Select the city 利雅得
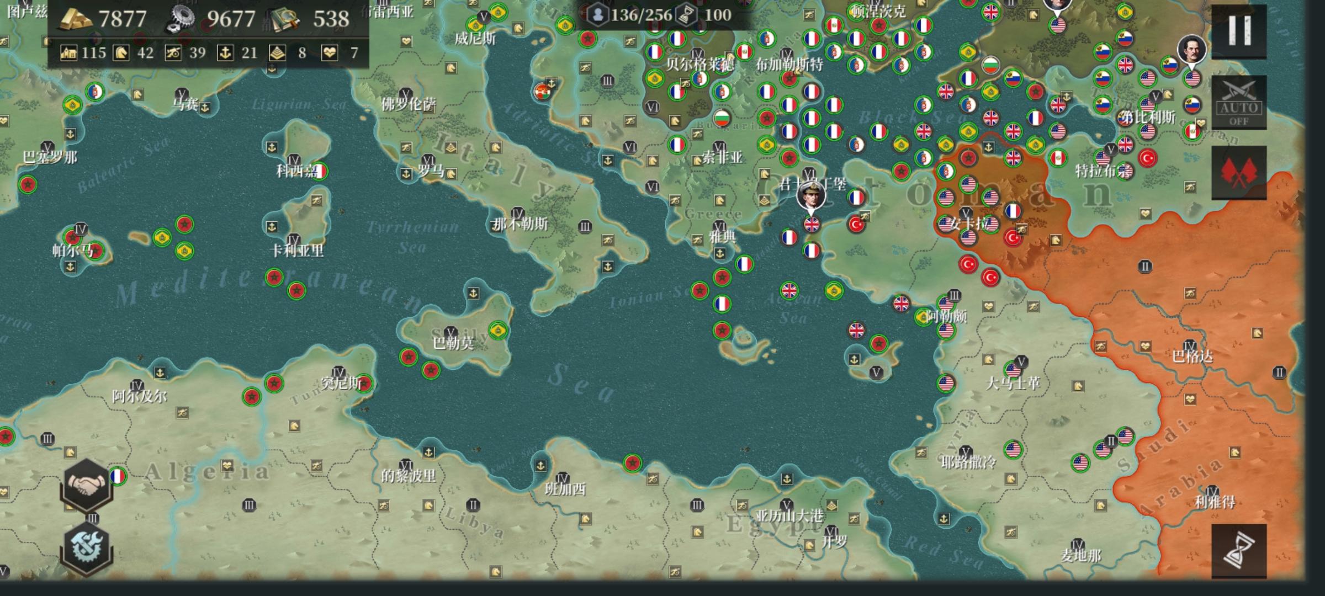Screen dimensions: 1325x596 pyautogui.click(x=1215, y=502)
